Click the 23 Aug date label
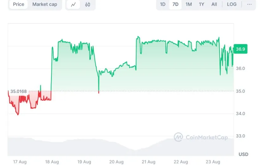260x165 pixels. pos(214,162)
